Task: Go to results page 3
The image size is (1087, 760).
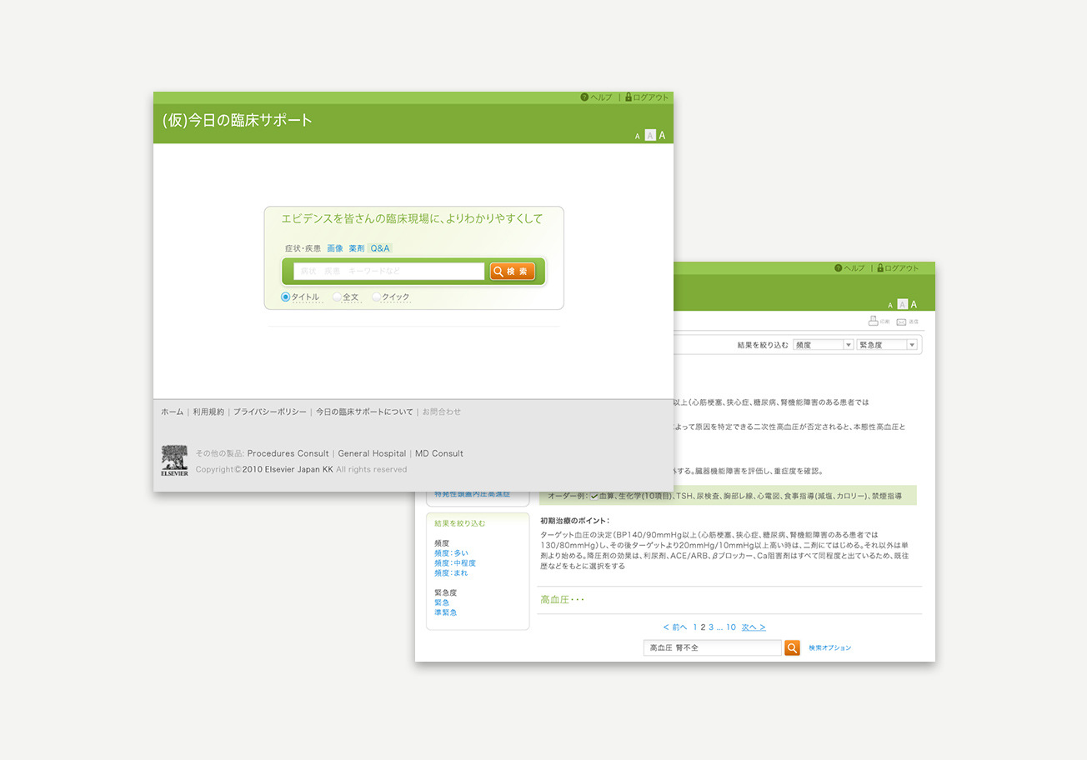Action: click(x=711, y=627)
